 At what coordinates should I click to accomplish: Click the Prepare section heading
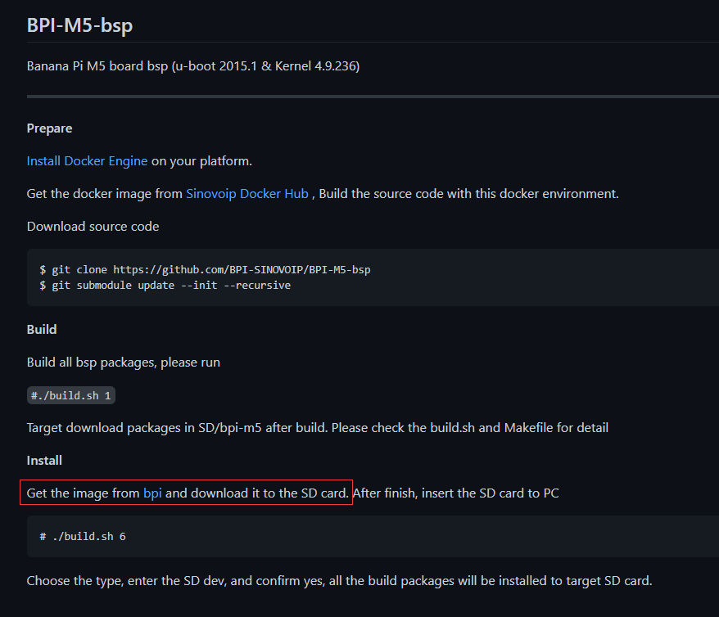point(49,128)
